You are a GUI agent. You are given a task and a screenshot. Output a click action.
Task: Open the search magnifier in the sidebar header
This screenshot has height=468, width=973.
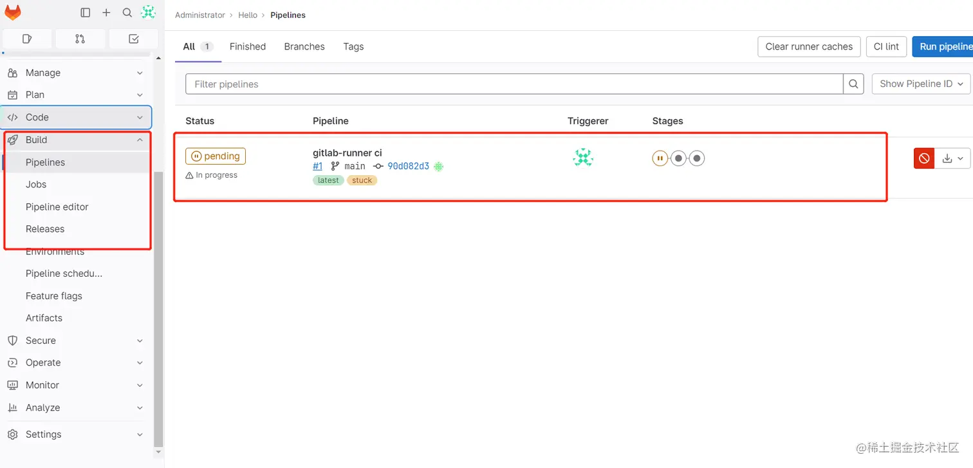pos(127,12)
